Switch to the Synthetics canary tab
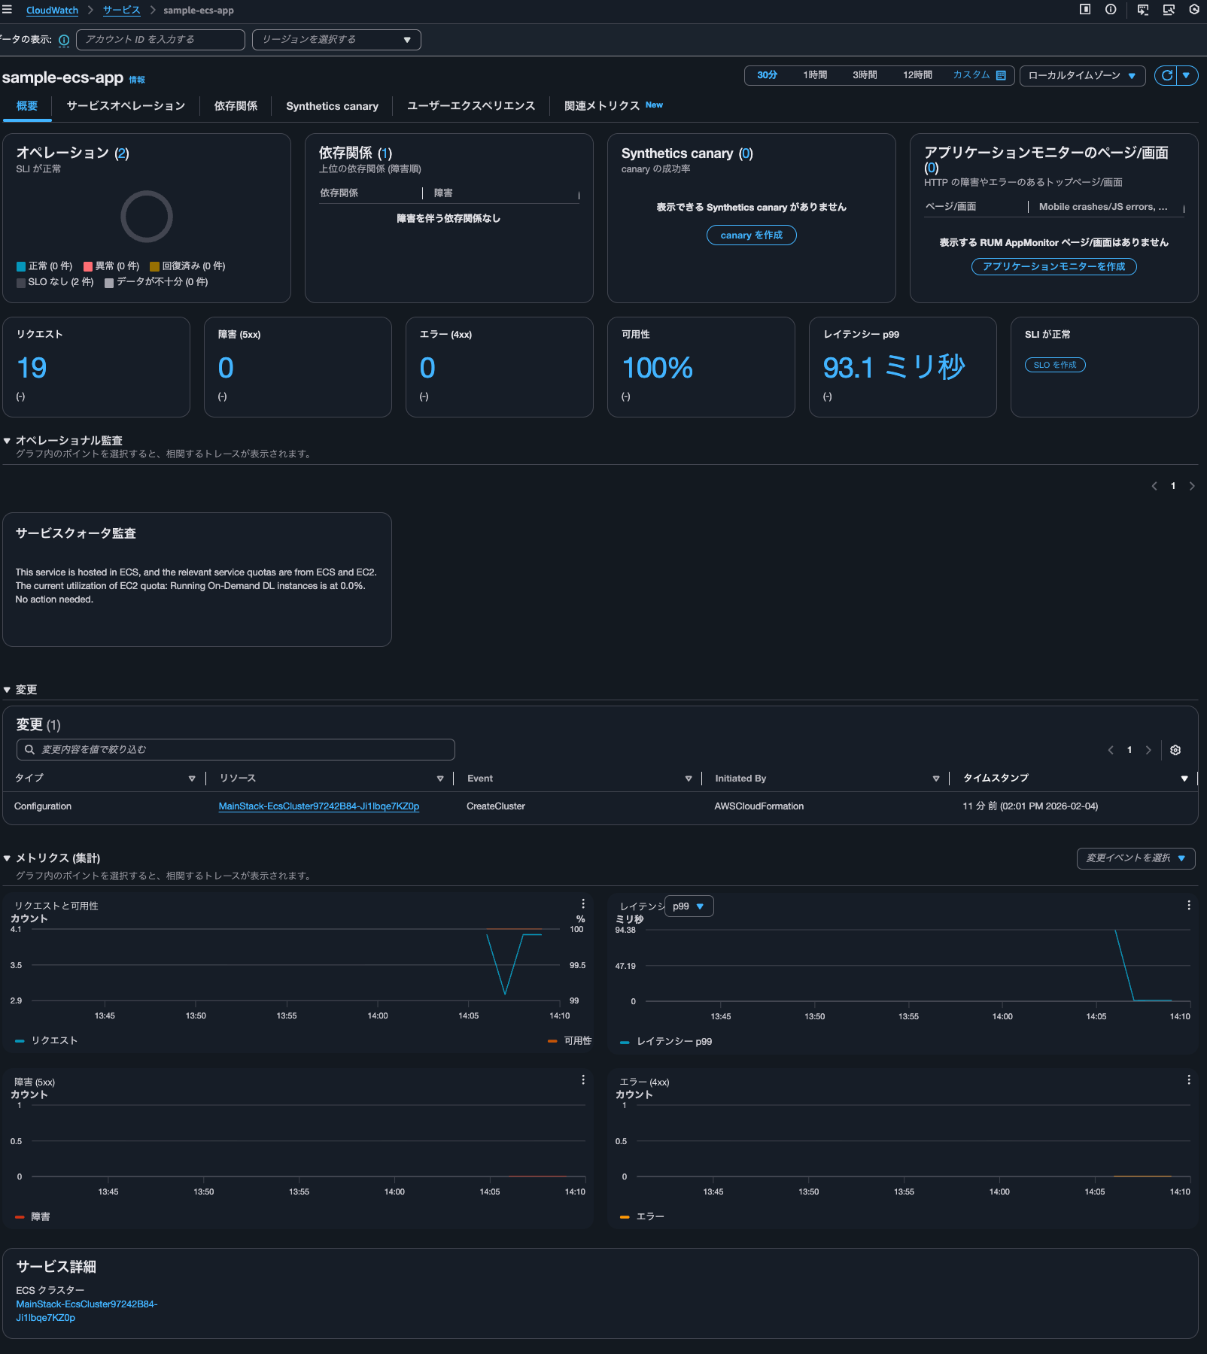The height and width of the screenshot is (1354, 1207). coord(331,105)
